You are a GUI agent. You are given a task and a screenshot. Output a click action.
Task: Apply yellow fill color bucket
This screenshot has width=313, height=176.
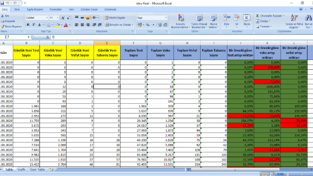tap(58, 25)
